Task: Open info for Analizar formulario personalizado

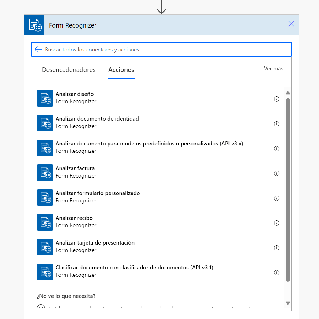Action: (x=276, y=198)
